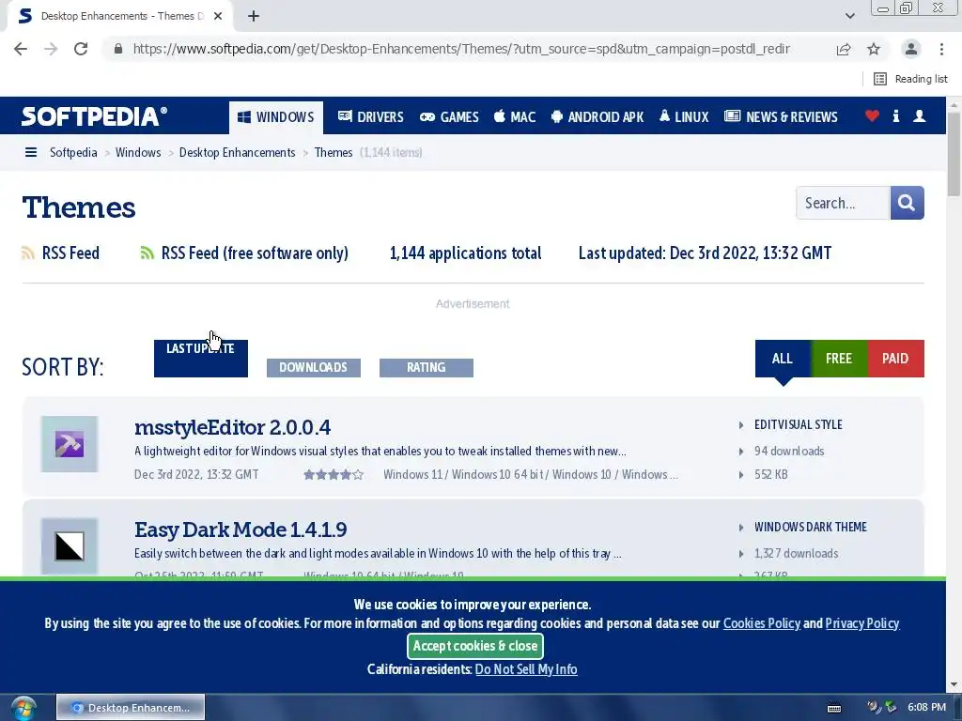Open the user account icon in Softpedia header
The height and width of the screenshot is (721, 962).
click(919, 115)
